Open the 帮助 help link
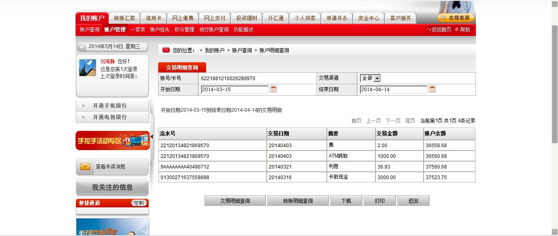This screenshot has width=558, height=236. click(x=463, y=29)
